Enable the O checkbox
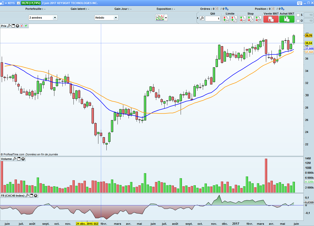Image resolution: width=314 pixels, height=226 pixels. point(298,21)
